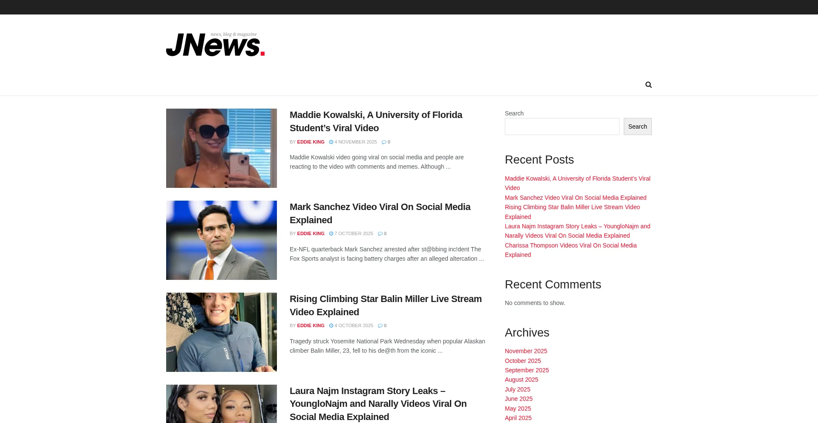Click comment bubble icon on Maddie Kowalski post
818x423 pixels.
(x=384, y=142)
